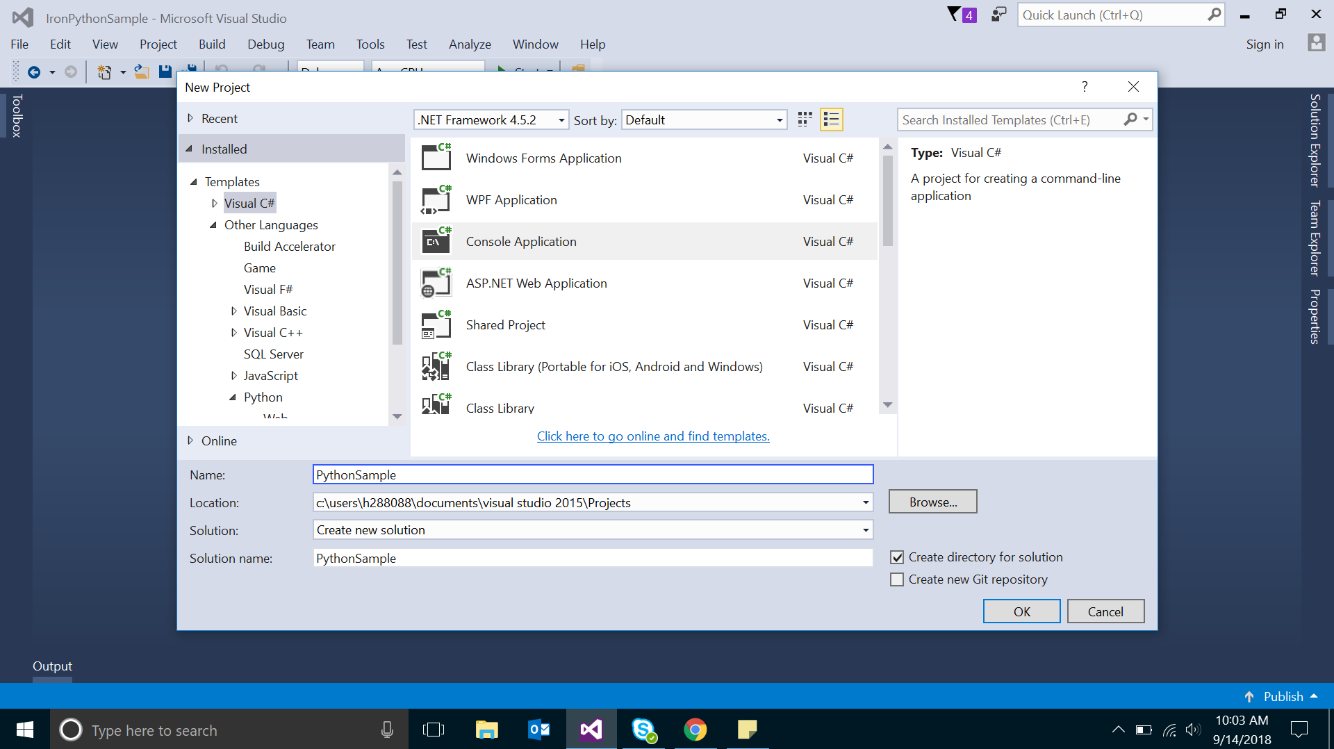Viewport: 1334px width, 749px height.
Task: Collapse the Other Languages node
Action: (x=213, y=224)
